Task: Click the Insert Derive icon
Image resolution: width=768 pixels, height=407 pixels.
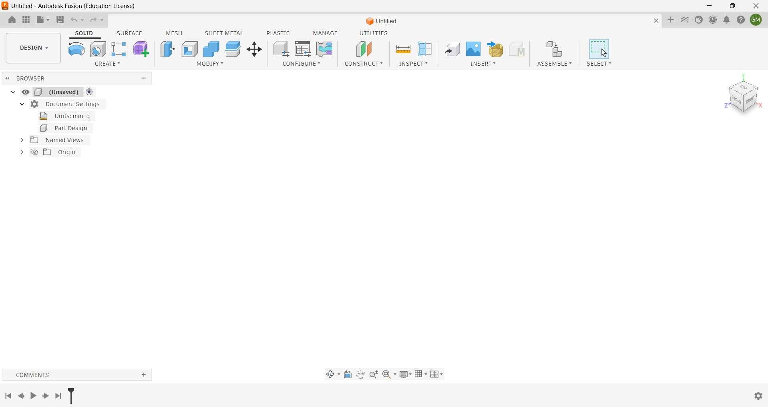Action: coord(452,49)
